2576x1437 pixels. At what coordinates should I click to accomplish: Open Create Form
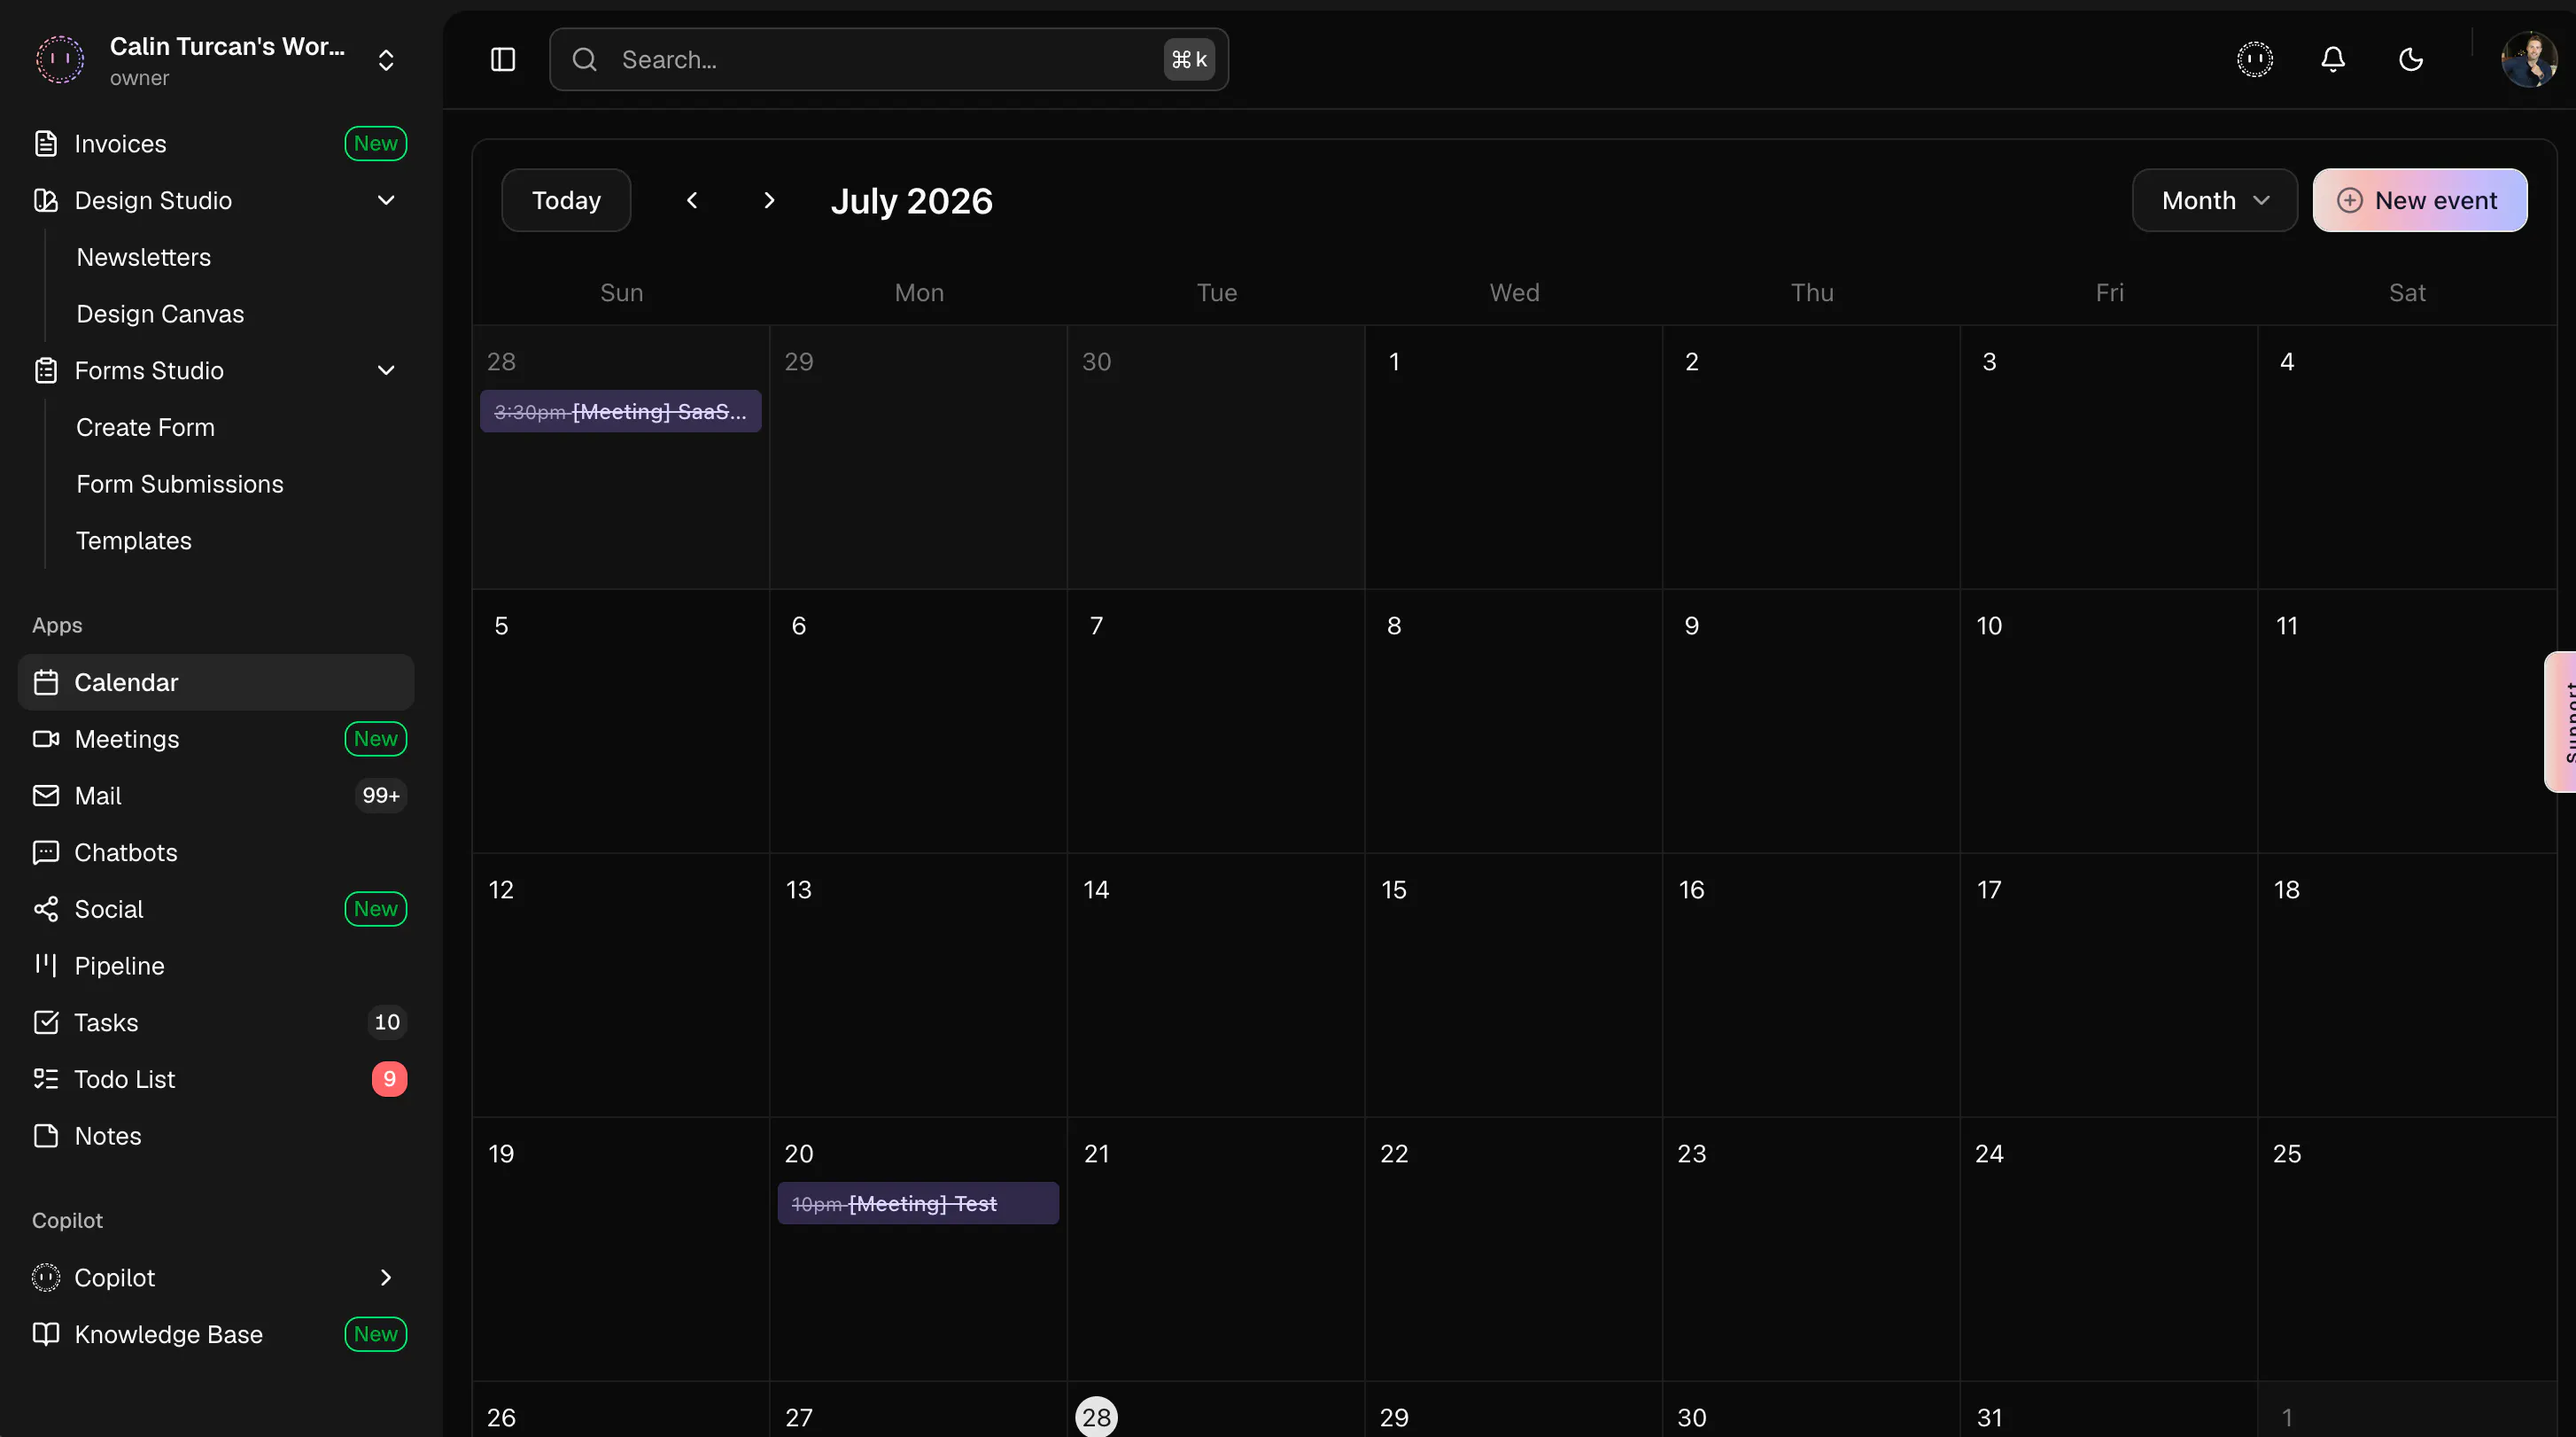[x=146, y=428]
